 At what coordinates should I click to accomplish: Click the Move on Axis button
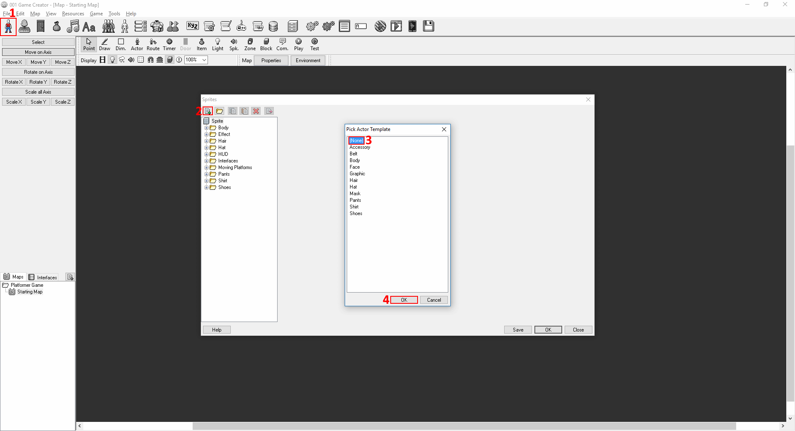pos(38,52)
